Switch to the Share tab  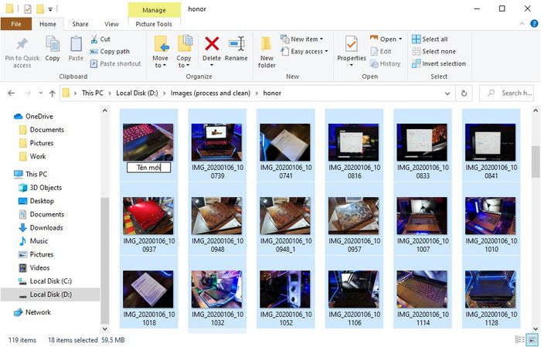(x=80, y=24)
